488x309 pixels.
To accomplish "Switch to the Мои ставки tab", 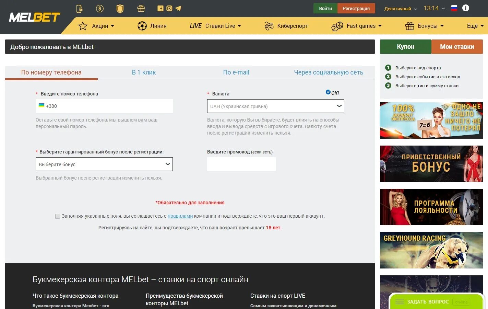I will [x=457, y=47].
